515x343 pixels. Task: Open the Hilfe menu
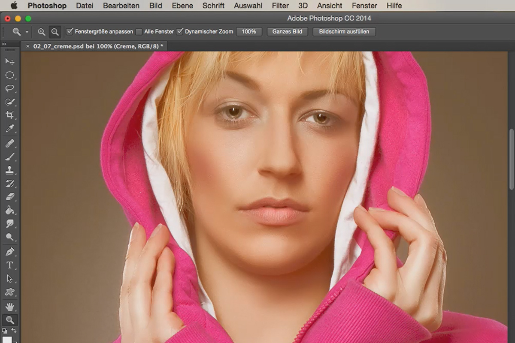click(394, 6)
